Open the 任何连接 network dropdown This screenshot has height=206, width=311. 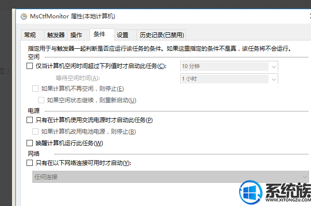click(x=170, y=177)
